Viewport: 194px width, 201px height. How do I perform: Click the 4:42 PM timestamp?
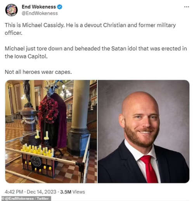pyautogui.click(x=14, y=192)
